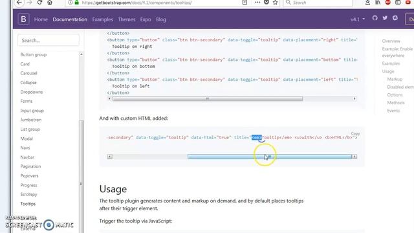Image resolution: width=414 pixels, height=233 pixels.
Task: Click the upper code block scrollbar thumb
Action: click(208, 98)
